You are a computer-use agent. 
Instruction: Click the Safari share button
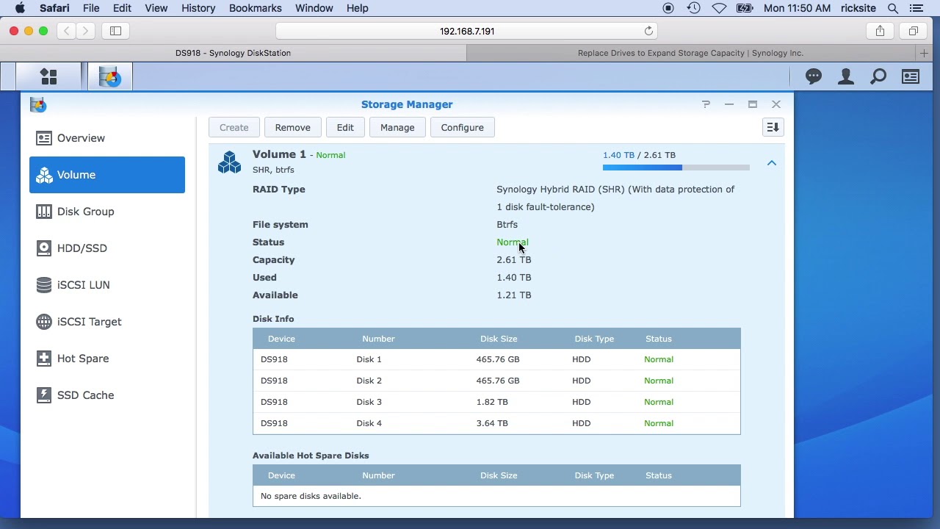pos(880,31)
